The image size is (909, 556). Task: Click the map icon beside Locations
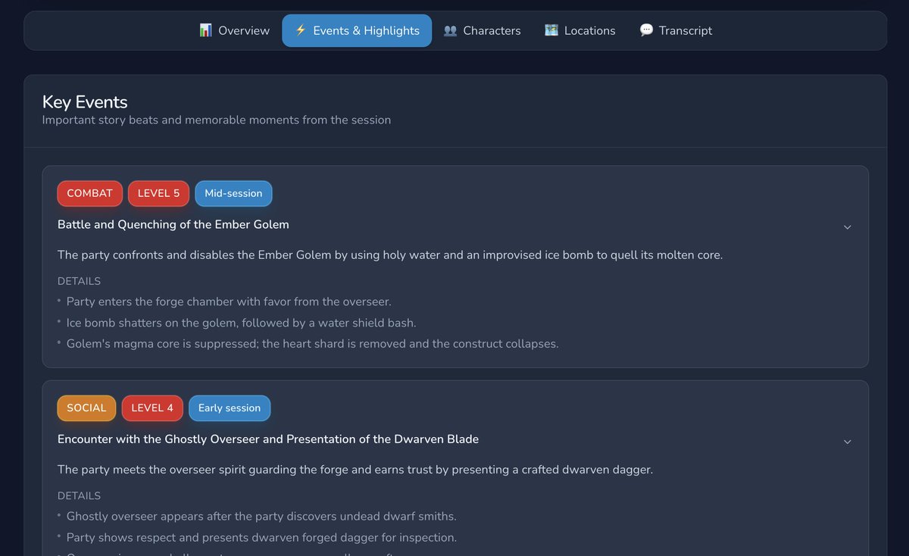pos(550,30)
